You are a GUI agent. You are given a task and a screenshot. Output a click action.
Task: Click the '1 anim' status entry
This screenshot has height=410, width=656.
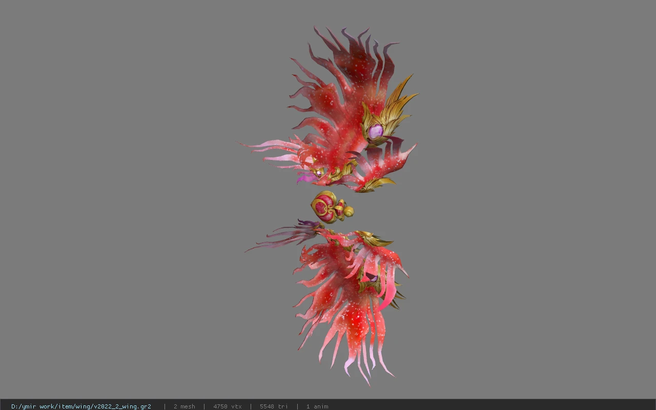317,406
